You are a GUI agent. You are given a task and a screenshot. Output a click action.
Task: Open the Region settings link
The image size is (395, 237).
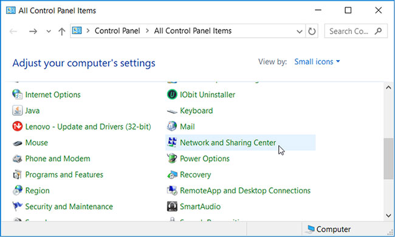pyautogui.click(x=37, y=191)
